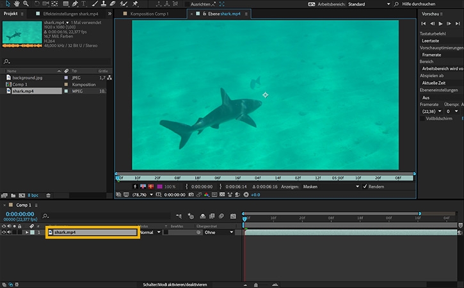Click Schalter/Modi aktivieren/deaktivieren button
Viewport: 464px width, 288px height.
click(x=175, y=284)
